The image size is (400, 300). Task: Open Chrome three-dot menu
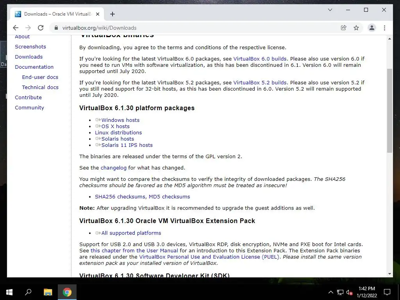click(x=384, y=28)
